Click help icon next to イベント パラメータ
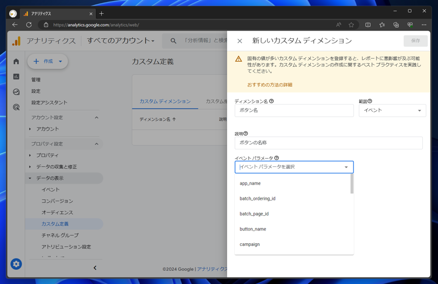This screenshot has height=284, width=438. click(x=277, y=158)
